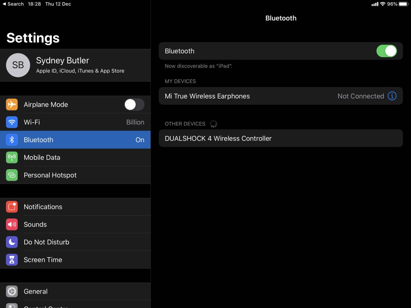Screen dimensions: 411x308
Task: Tap the Personal Hotspot icon
Action: coord(12,175)
